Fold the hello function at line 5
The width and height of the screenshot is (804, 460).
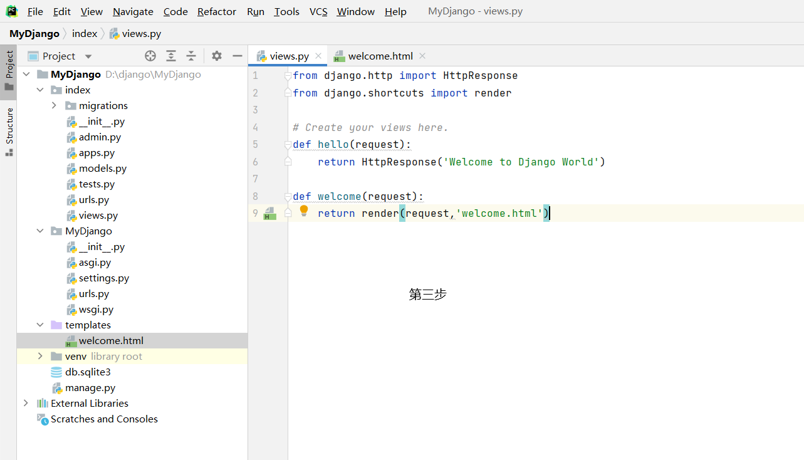click(x=288, y=145)
